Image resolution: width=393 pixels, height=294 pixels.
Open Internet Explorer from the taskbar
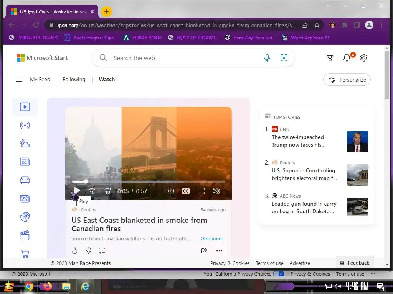coord(85,286)
